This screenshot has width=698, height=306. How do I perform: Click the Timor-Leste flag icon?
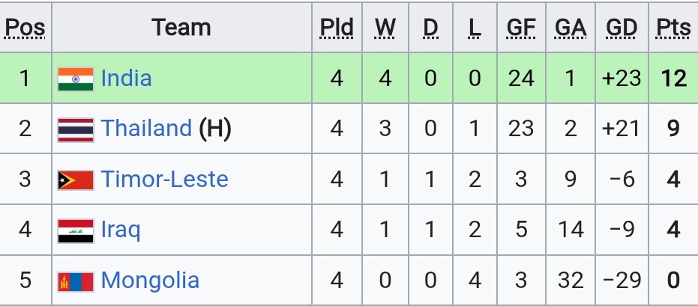tap(76, 180)
